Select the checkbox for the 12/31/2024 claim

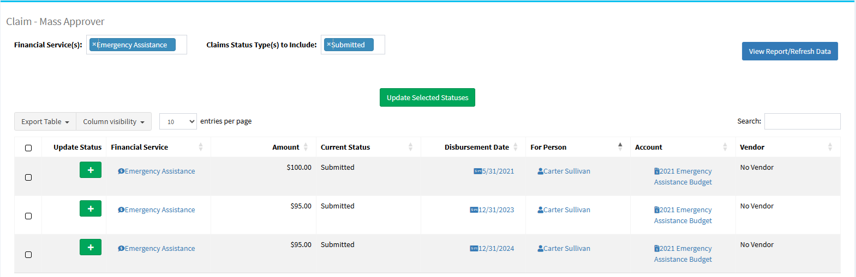[x=28, y=255]
